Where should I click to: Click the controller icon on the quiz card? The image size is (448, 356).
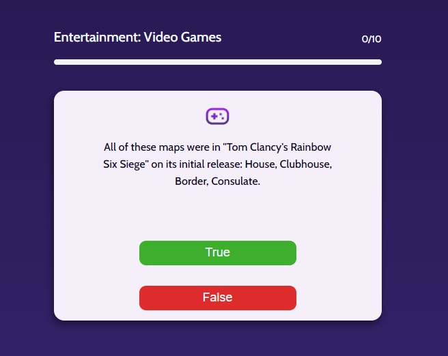pyautogui.click(x=217, y=116)
